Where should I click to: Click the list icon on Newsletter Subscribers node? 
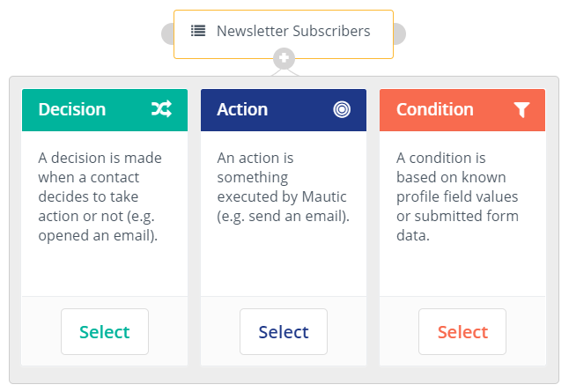[198, 32]
